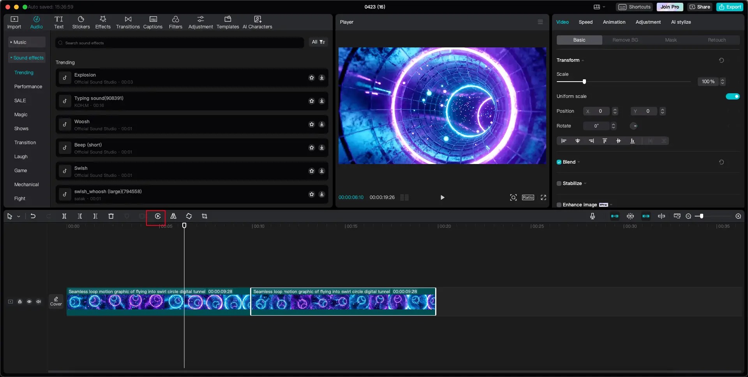Open the All filter dropdown
Image resolution: width=748 pixels, height=377 pixels.
318,42
